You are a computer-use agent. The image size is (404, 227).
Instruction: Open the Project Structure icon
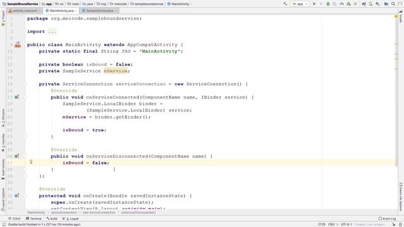[x=386, y=4]
